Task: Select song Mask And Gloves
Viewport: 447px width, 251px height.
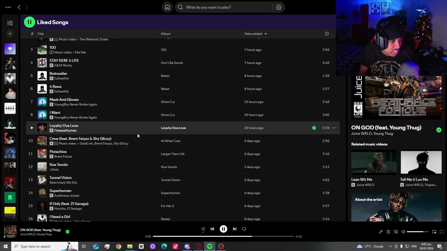Action: (x=64, y=100)
